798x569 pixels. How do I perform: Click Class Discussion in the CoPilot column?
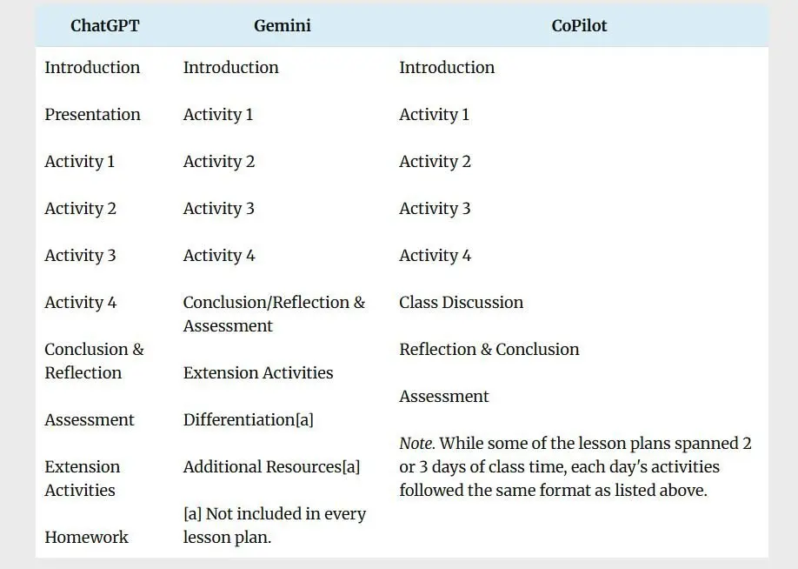click(461, 302)
